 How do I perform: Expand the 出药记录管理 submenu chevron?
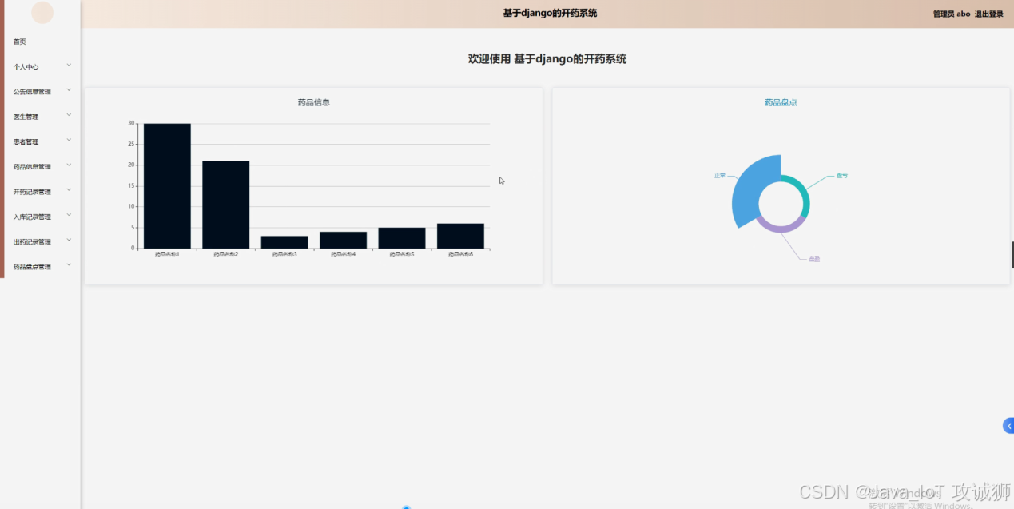[x=69, y=240]
